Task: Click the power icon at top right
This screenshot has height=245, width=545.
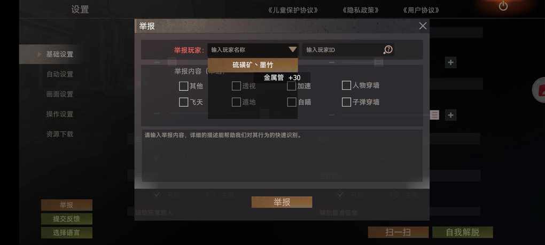Action: [503, 6]
